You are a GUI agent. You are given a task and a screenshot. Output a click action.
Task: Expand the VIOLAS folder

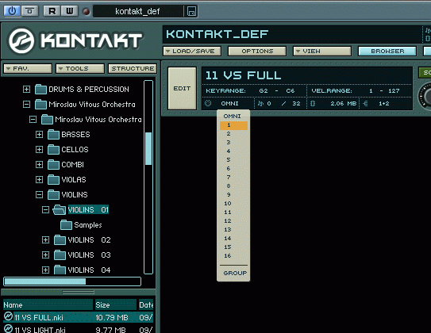pyautogui.click(x=40, y=179)
